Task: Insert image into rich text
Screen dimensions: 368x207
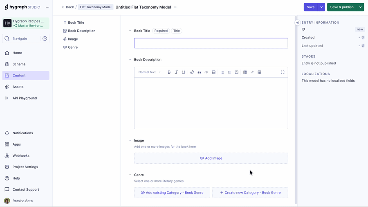Action: click(x=213, y=72)
